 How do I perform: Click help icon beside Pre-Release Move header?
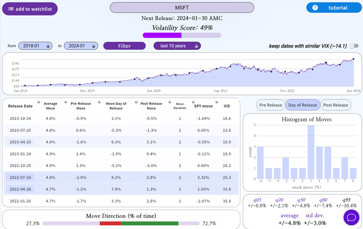point(99,102)
